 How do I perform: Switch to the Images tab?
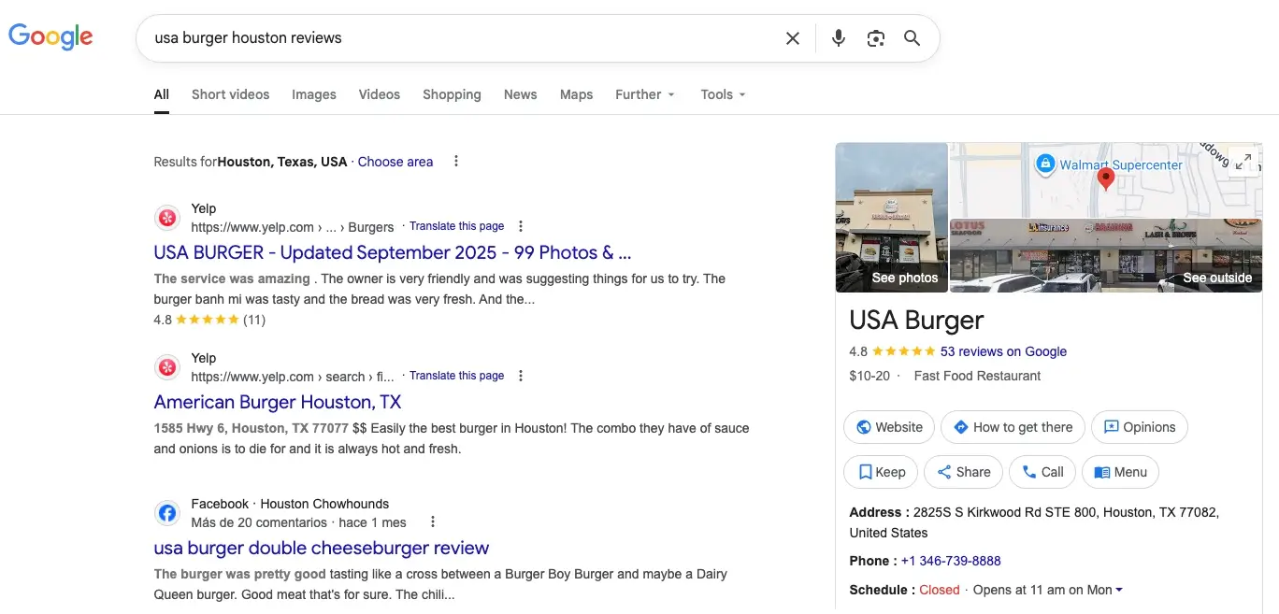pos(313,94)
